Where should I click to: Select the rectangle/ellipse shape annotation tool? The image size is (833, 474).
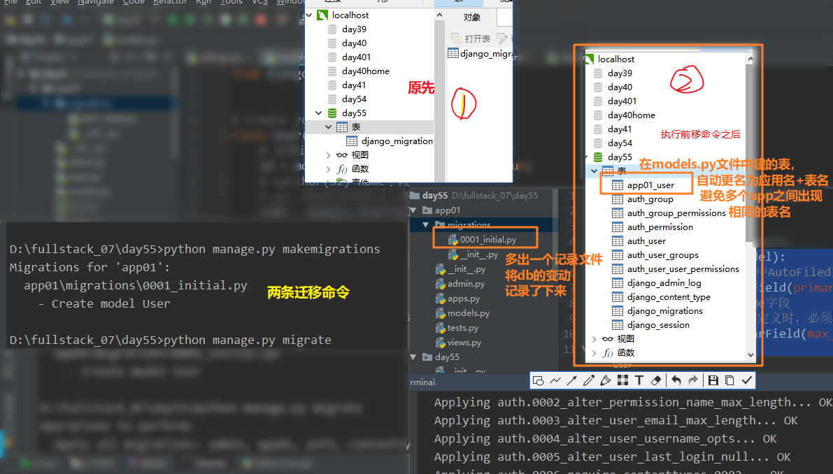pos(538,380)
